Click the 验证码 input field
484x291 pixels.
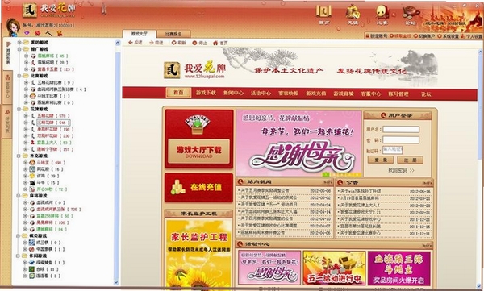[392, 150]
